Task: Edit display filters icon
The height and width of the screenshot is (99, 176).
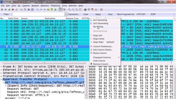Action: (x=89, y=10)
